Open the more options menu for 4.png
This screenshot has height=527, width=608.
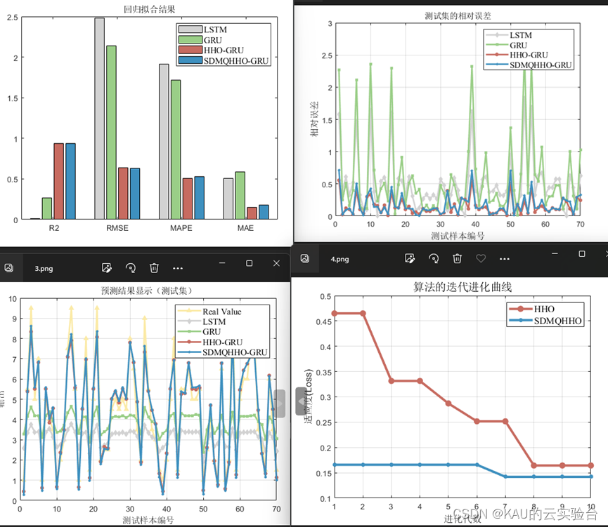[x=505, y=259]
